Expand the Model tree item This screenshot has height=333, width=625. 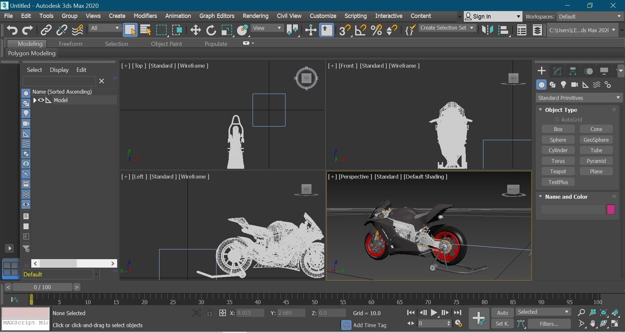point(35,100)
